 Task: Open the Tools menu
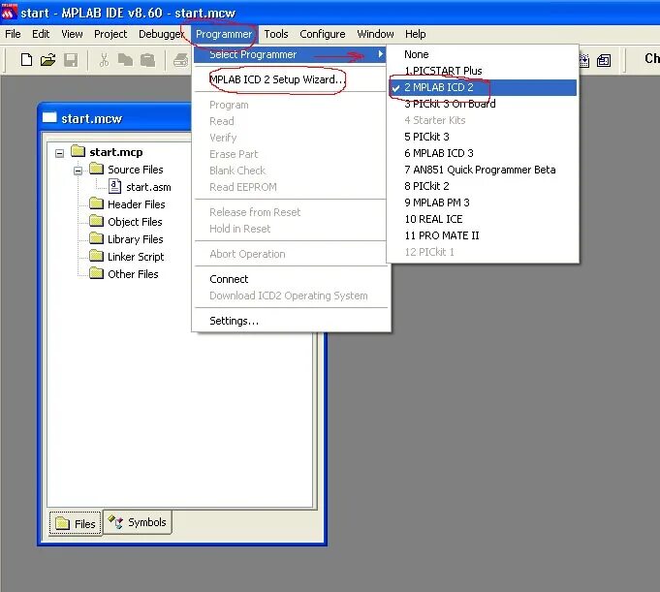[276, 34]
